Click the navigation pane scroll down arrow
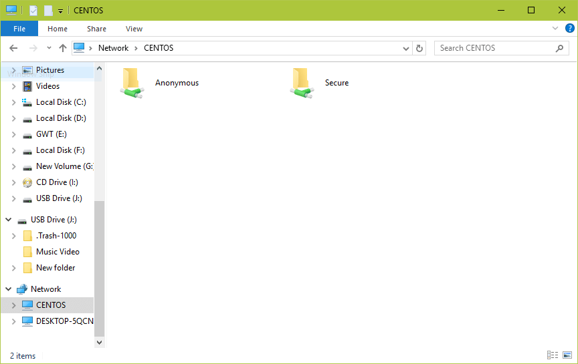The width and height of the screenshot is (578, 364). pyautogui.click(x=99, y=342)
